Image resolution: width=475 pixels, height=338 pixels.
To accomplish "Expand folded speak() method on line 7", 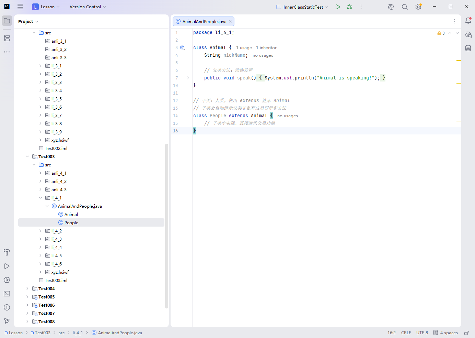I will click(x=188, y=78).
